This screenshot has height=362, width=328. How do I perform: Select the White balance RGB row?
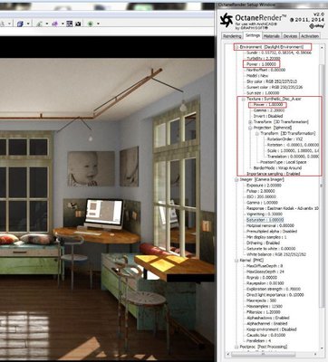pos(276,254)
